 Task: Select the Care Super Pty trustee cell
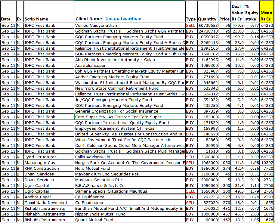pyautogui.click(x=130, y=117)
